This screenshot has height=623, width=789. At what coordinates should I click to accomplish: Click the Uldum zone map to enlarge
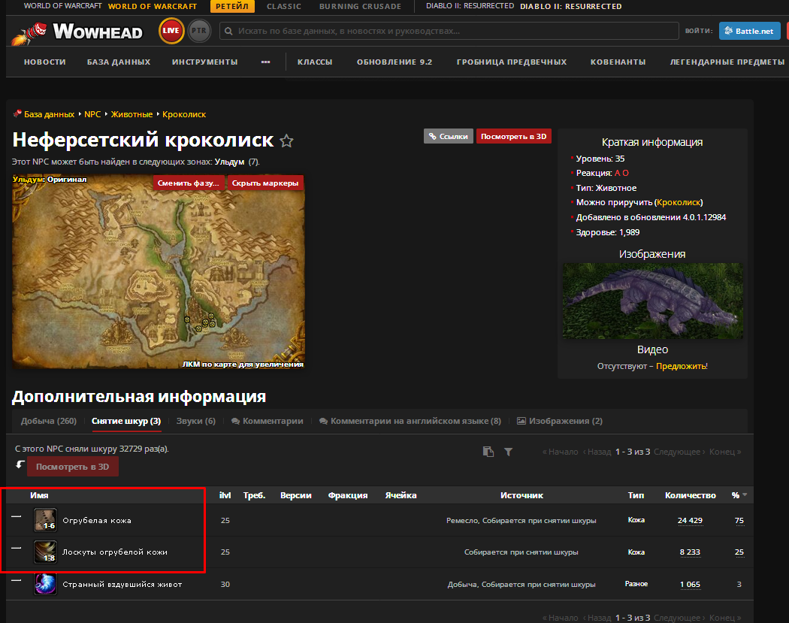tap(158, 271)
